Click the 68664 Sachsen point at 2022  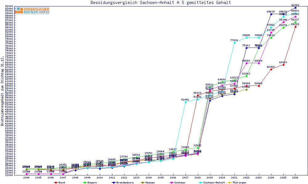246,63
